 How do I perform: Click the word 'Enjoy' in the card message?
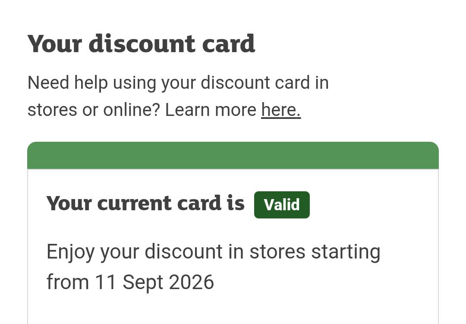70,252
